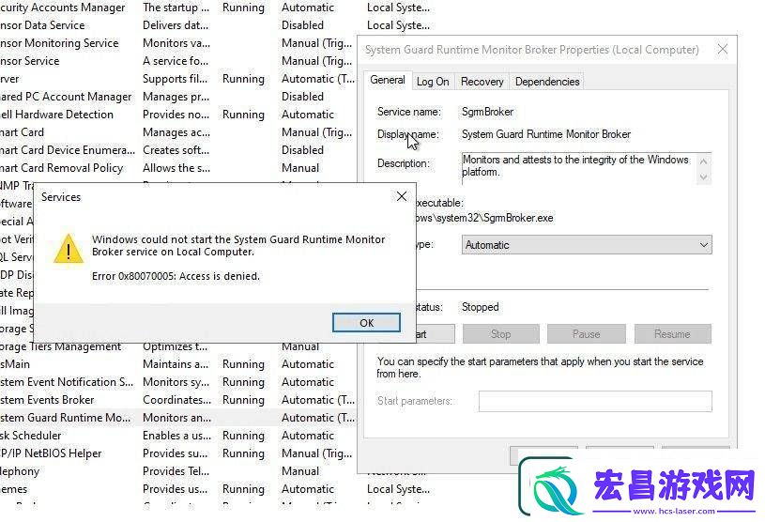The width and height of the screenshot is (765, 522).
Task: Select the SgrmBroker service name text
Action: [487, 112]
